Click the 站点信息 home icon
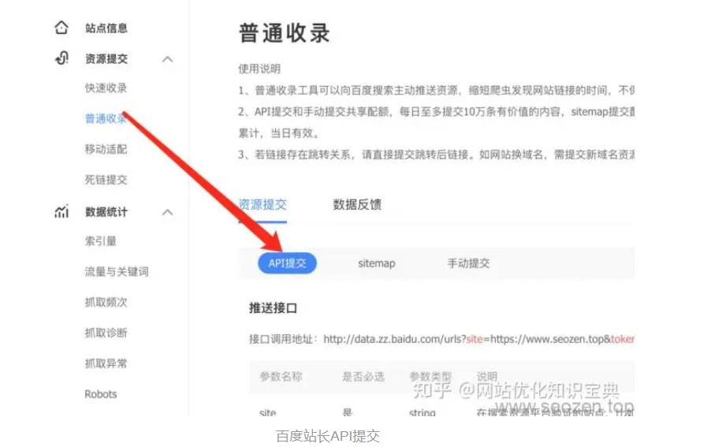 pyautogui.click(x=61, y=28)
